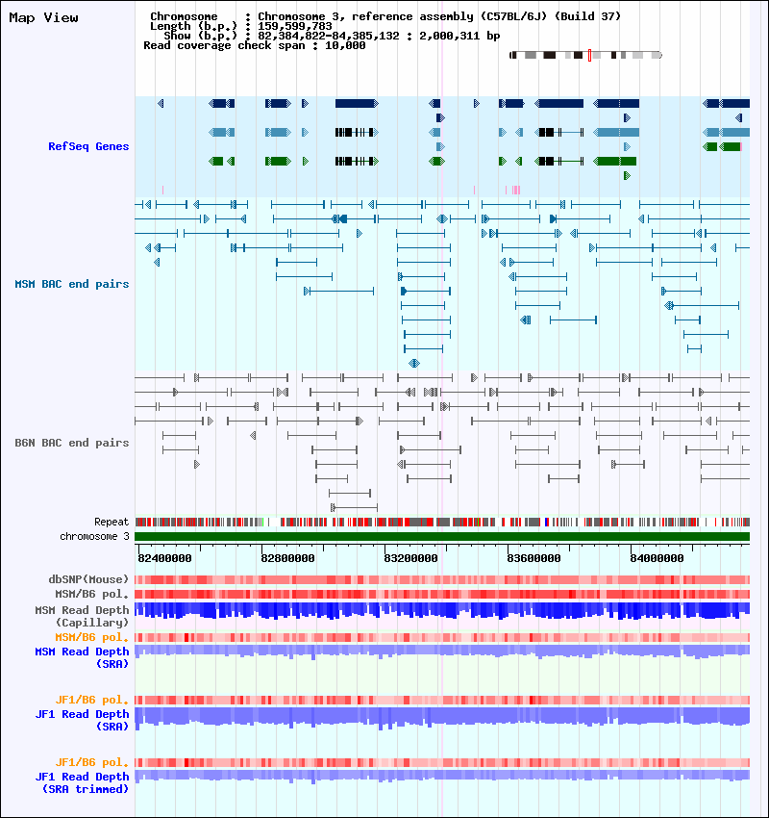Open the RefSeq Genes track label
769x818 pixels.
88,146
